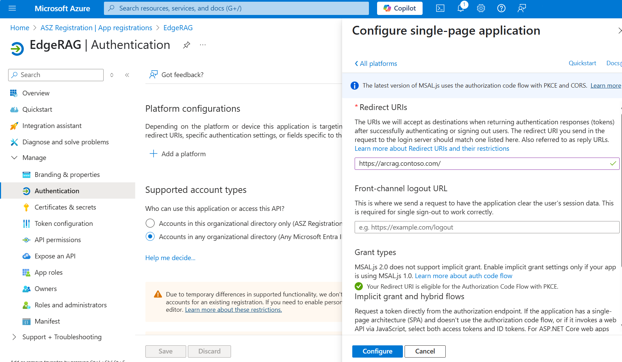This screenshot has height=362, width=622.
Task: Toggle sidebar expand/collapse arrows next to Search
Action: (112, 75)
